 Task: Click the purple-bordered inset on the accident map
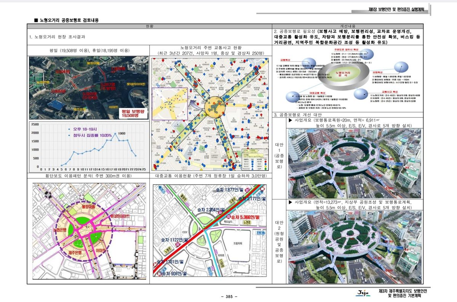point(169,104)
